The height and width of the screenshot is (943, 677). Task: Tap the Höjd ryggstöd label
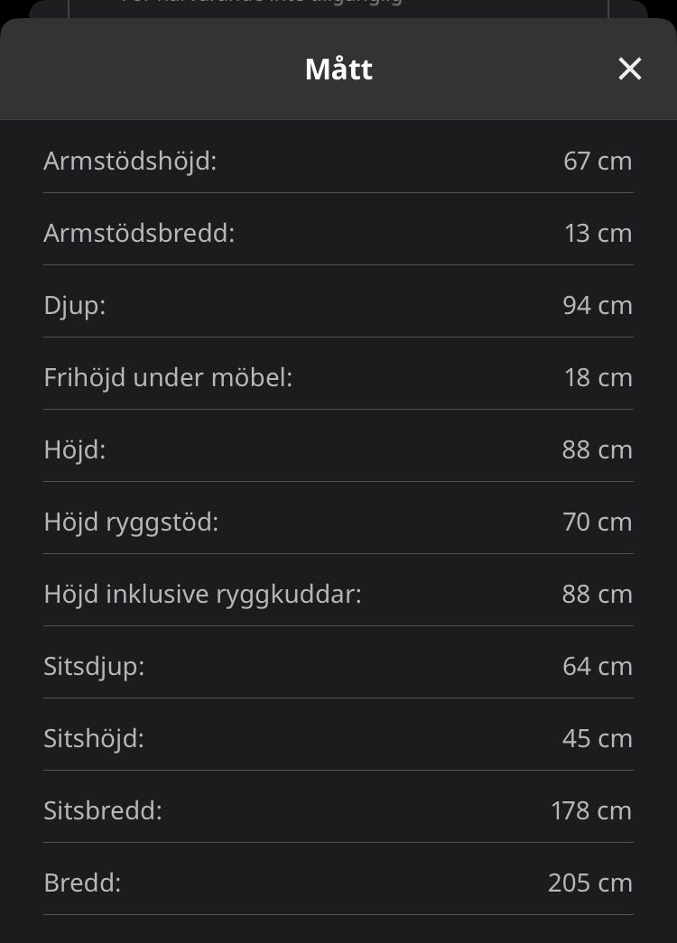(x=131, y=522)
